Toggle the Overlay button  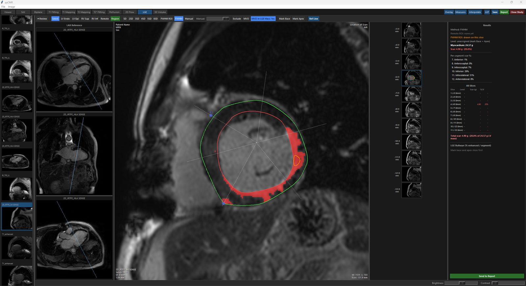click(x=449, y=12)
